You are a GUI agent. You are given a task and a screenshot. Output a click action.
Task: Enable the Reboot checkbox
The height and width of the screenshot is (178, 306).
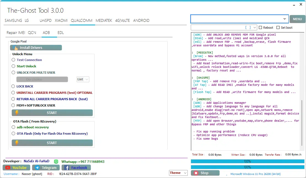coord(260,28)
